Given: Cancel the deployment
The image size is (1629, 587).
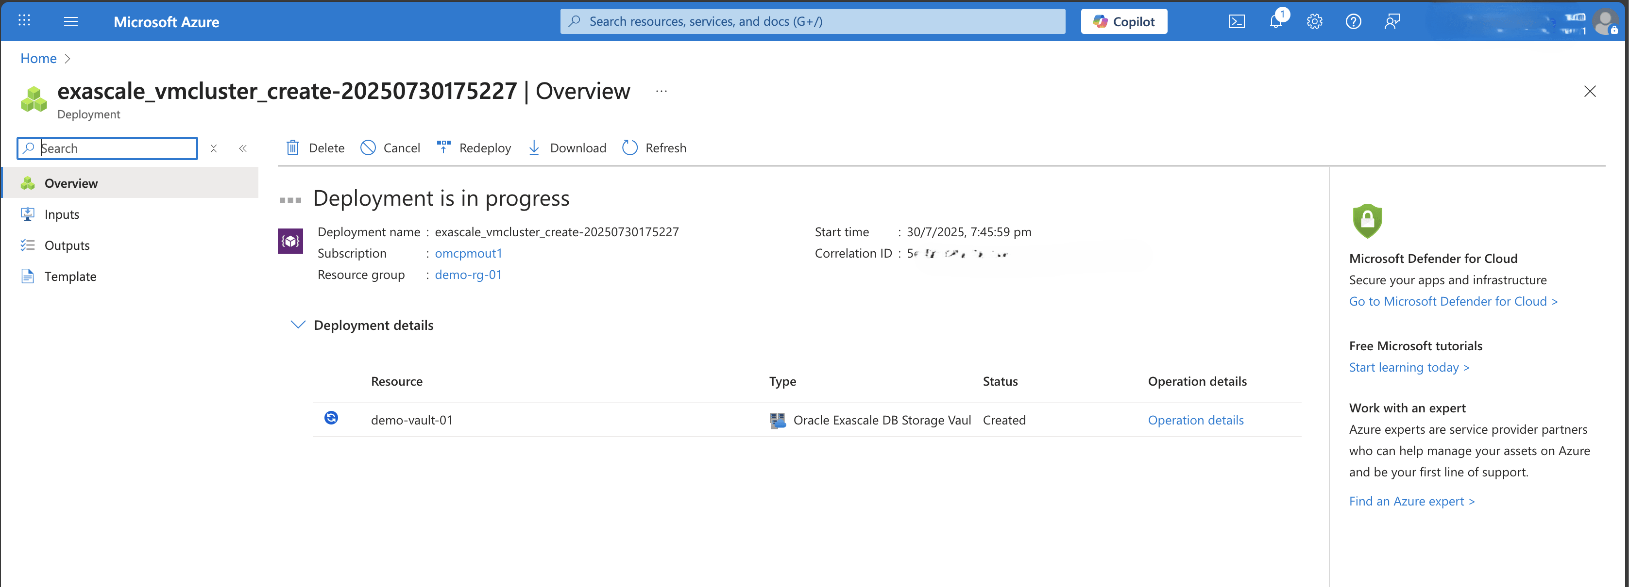Looking at the screenshot, I should [x=390, y=148].
